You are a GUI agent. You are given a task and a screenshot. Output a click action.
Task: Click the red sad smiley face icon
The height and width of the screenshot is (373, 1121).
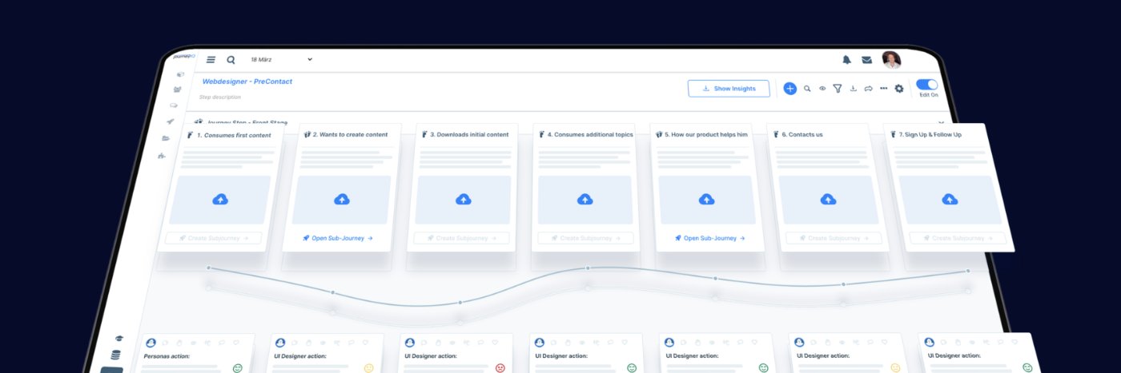point(500,368)
